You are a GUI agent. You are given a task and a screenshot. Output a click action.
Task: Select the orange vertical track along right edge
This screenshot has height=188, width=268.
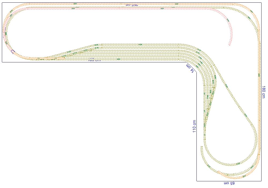(259, 93)
